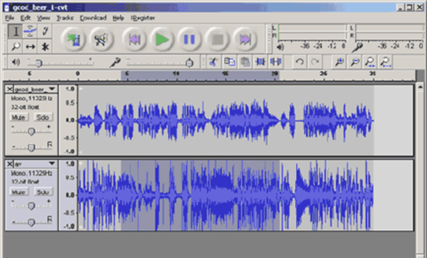The width and height of the screenshot is (427, 258).
Task: Redo the last undone edit
Action: pos(315,62)
